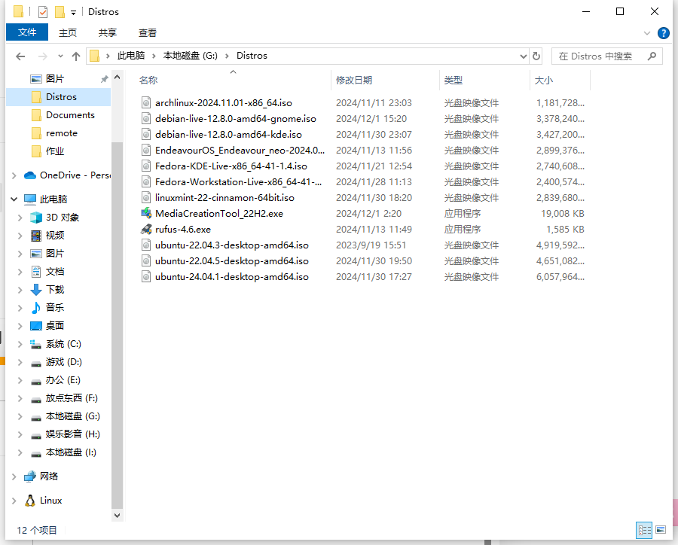Viewport: 678px width, 545px height.
Task: Select the MediaCreationTool_22H2.exe icon
Action: [147, 213]
